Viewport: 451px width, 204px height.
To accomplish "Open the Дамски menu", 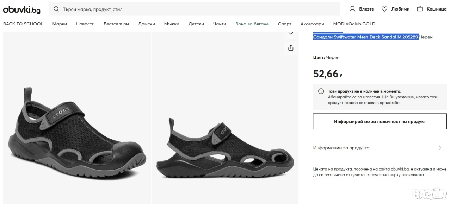I will coord(147,24).
